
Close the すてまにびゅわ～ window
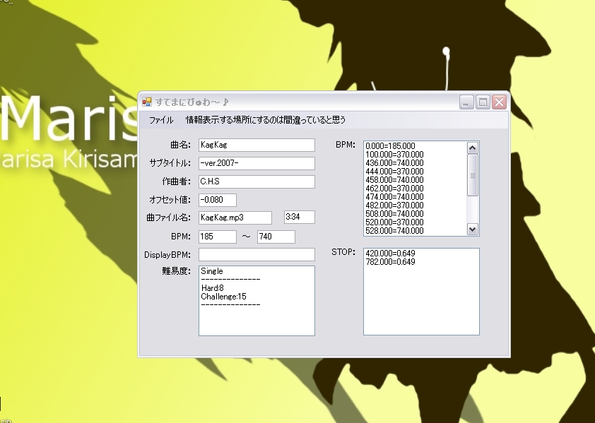(x=500, y=102)
